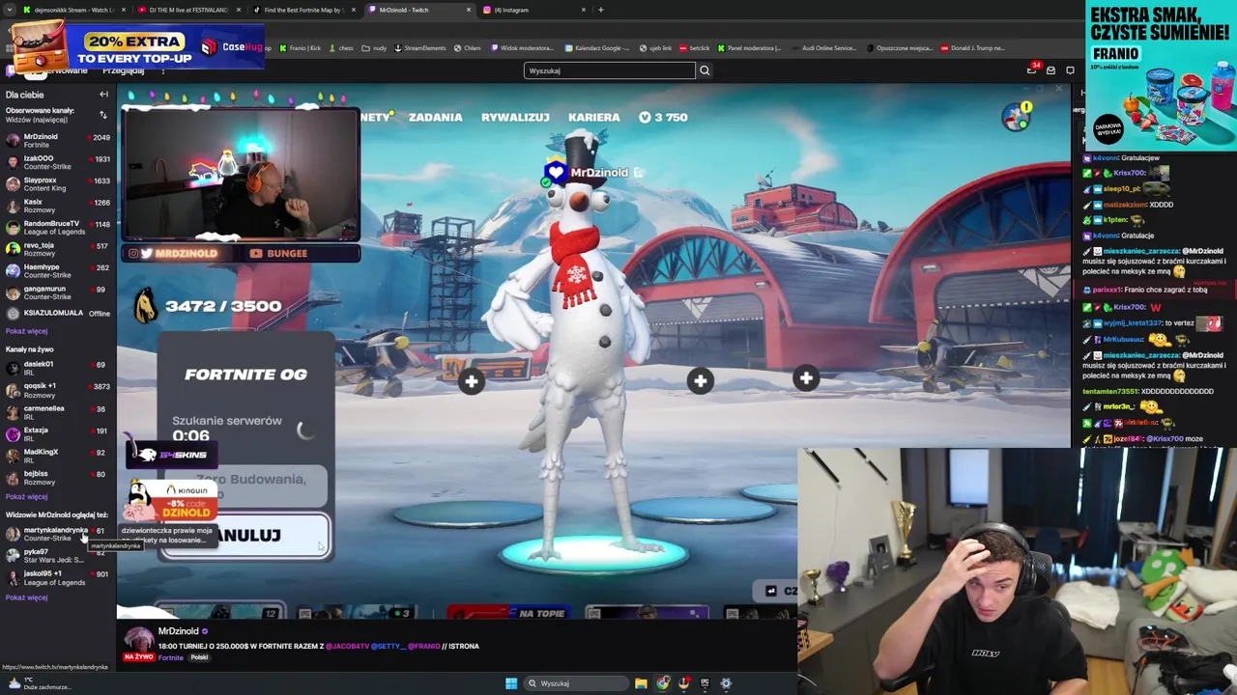The height and width of the screenshot is (695, 1237).
Task: Open martynkalandrynka channel in sidebar
Action: tap(57, 534)
